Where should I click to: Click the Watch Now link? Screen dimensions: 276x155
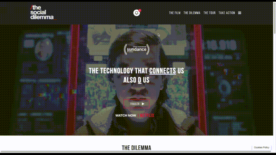(x=126, y=115)
